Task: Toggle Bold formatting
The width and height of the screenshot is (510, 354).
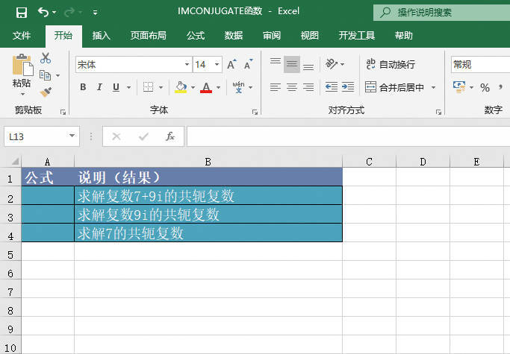Action: coord(83,87)
